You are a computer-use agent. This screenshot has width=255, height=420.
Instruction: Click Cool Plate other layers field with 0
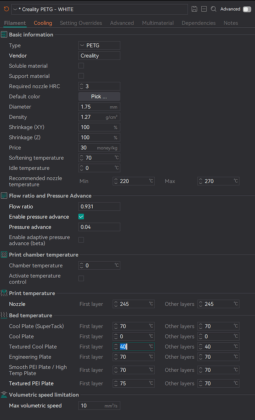pos(219,336)
